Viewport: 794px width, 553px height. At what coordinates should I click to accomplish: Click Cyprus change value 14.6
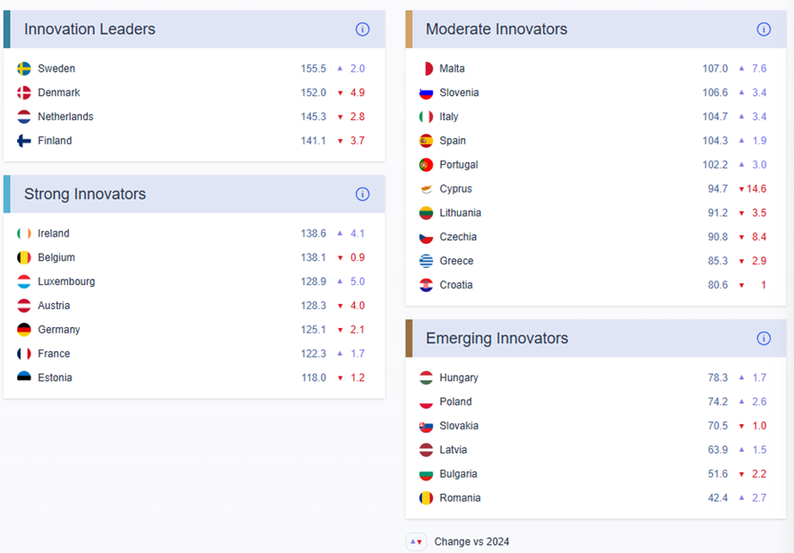coord(756,189)
